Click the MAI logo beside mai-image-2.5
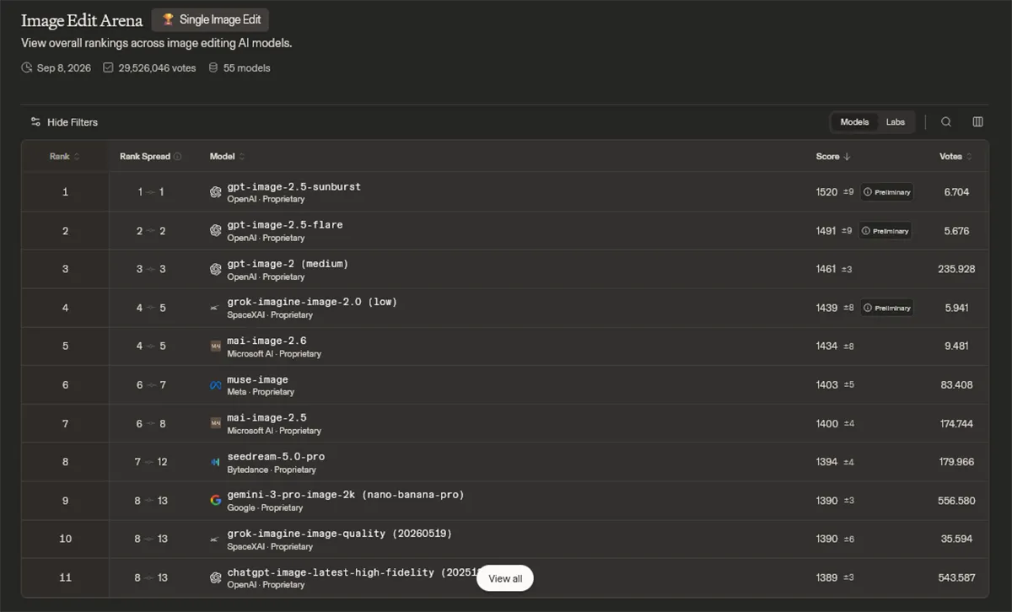The width and height of the screenshot is (1012, 612). click(216, 423)
